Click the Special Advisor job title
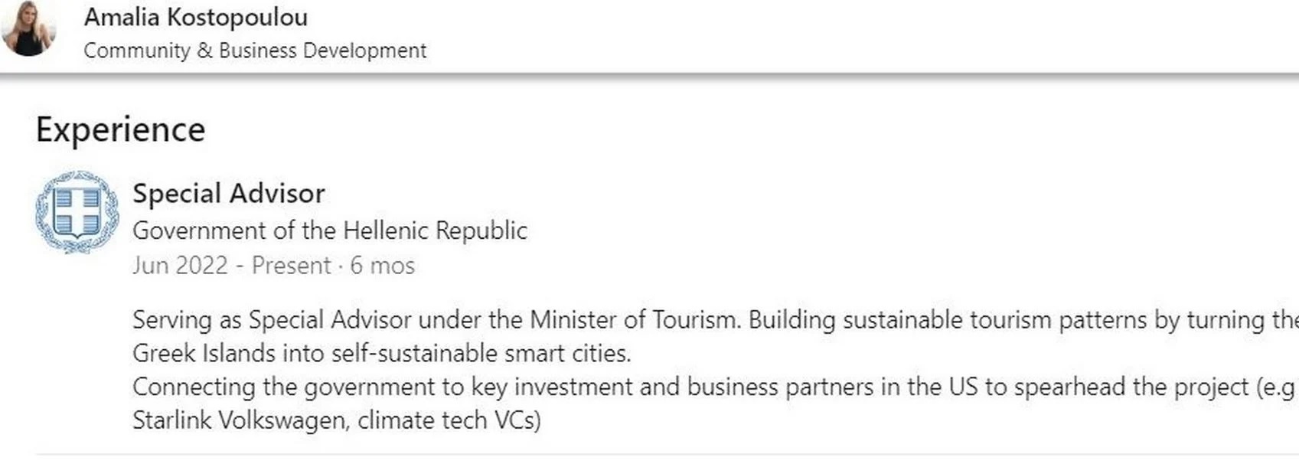Viewport: 1299px width, 464px height. [x=229, y=193]
